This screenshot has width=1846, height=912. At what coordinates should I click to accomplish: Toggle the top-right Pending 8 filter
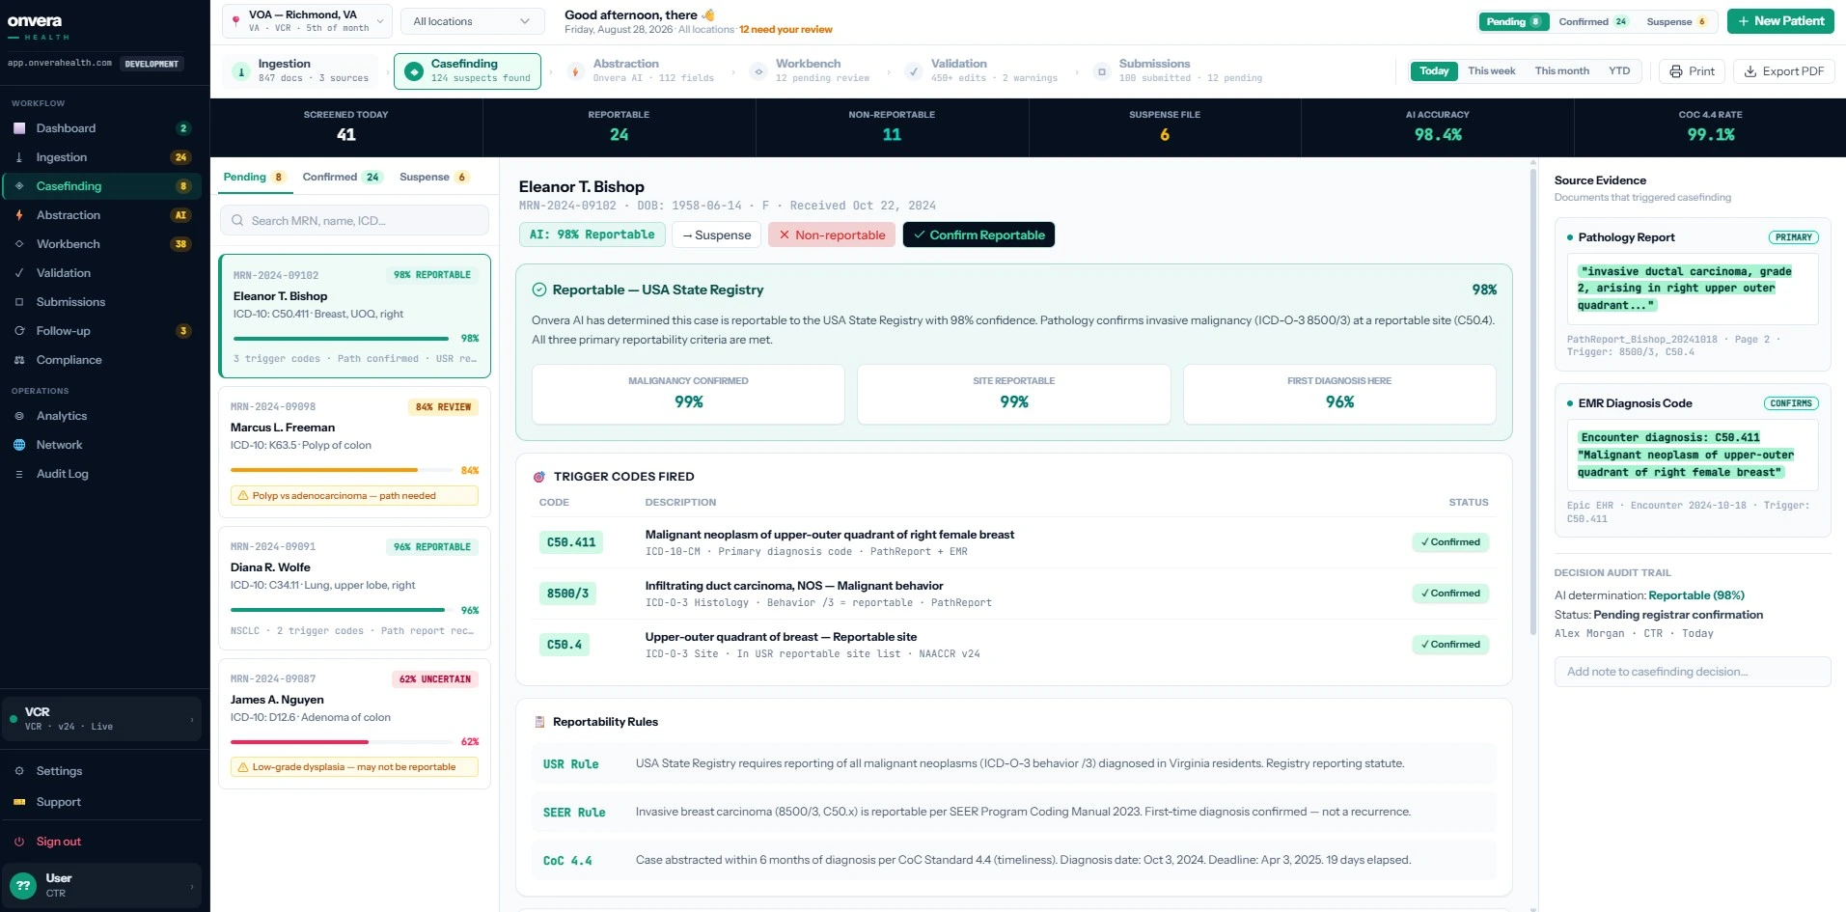1513,21
